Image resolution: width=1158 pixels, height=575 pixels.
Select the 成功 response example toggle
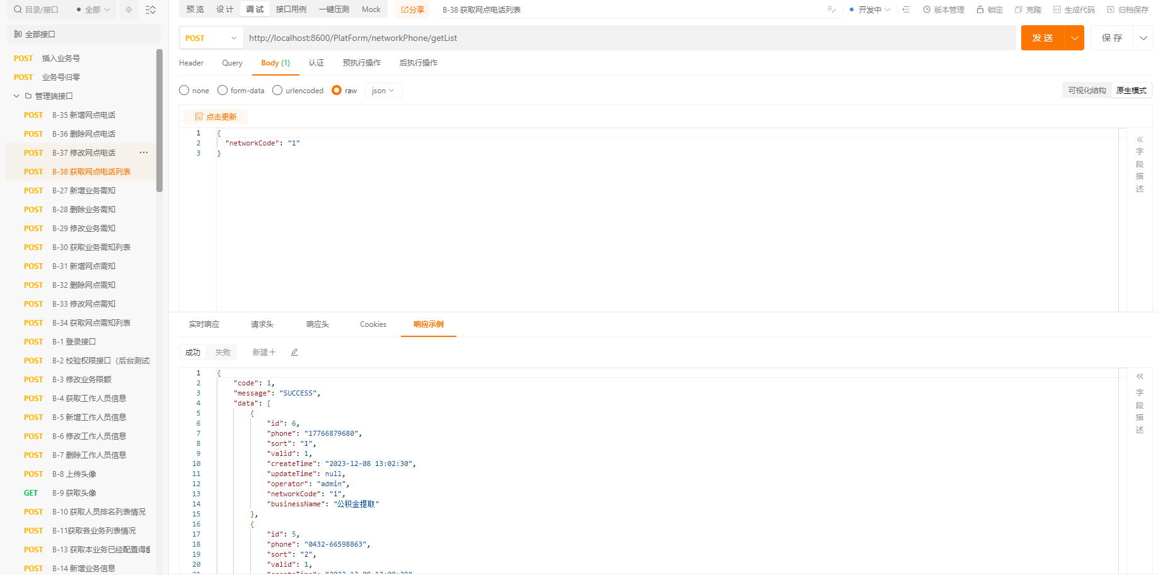pos(193,352)
